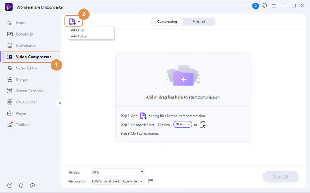Click the File Location path field

[x=114, y=181]
